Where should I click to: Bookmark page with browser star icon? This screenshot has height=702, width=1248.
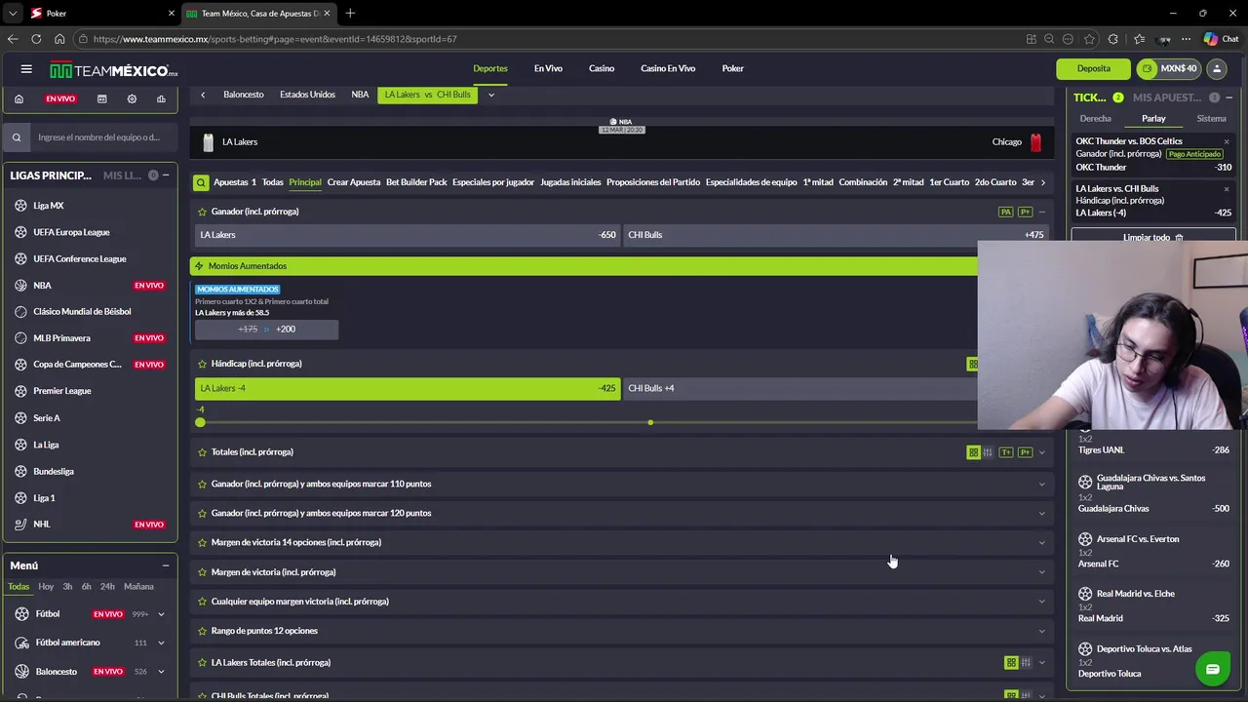click(x=1089, y=39)
